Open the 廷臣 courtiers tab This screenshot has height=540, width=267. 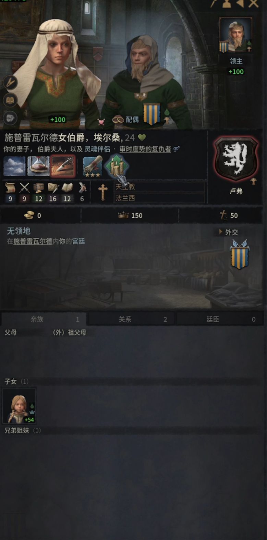coord(220,319)
